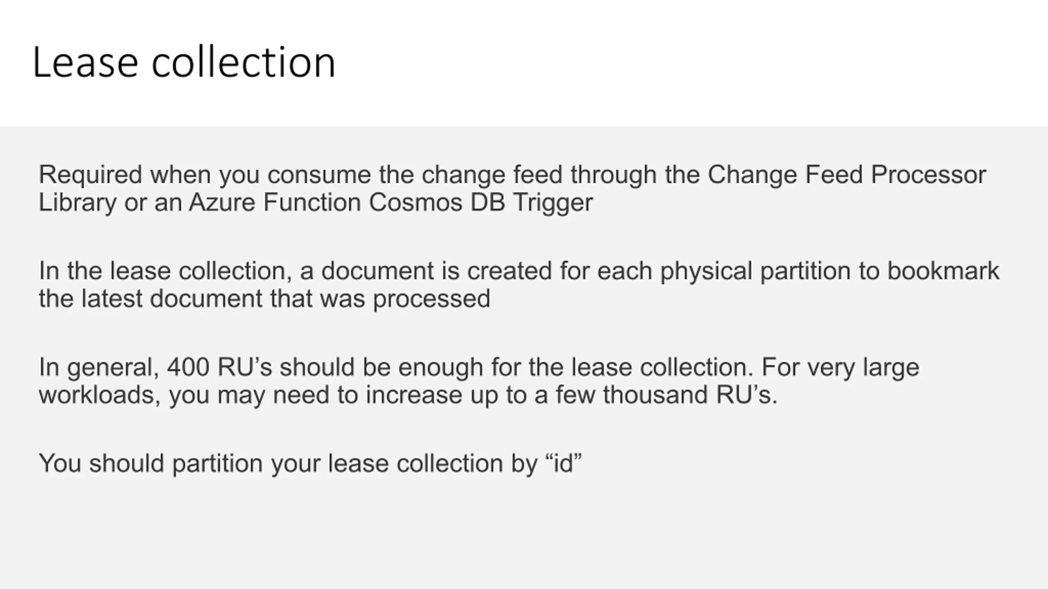Click the word "collection" in the title
Image resolution: width=1048 pixels, height=589 pixels.
pos(243,62)
